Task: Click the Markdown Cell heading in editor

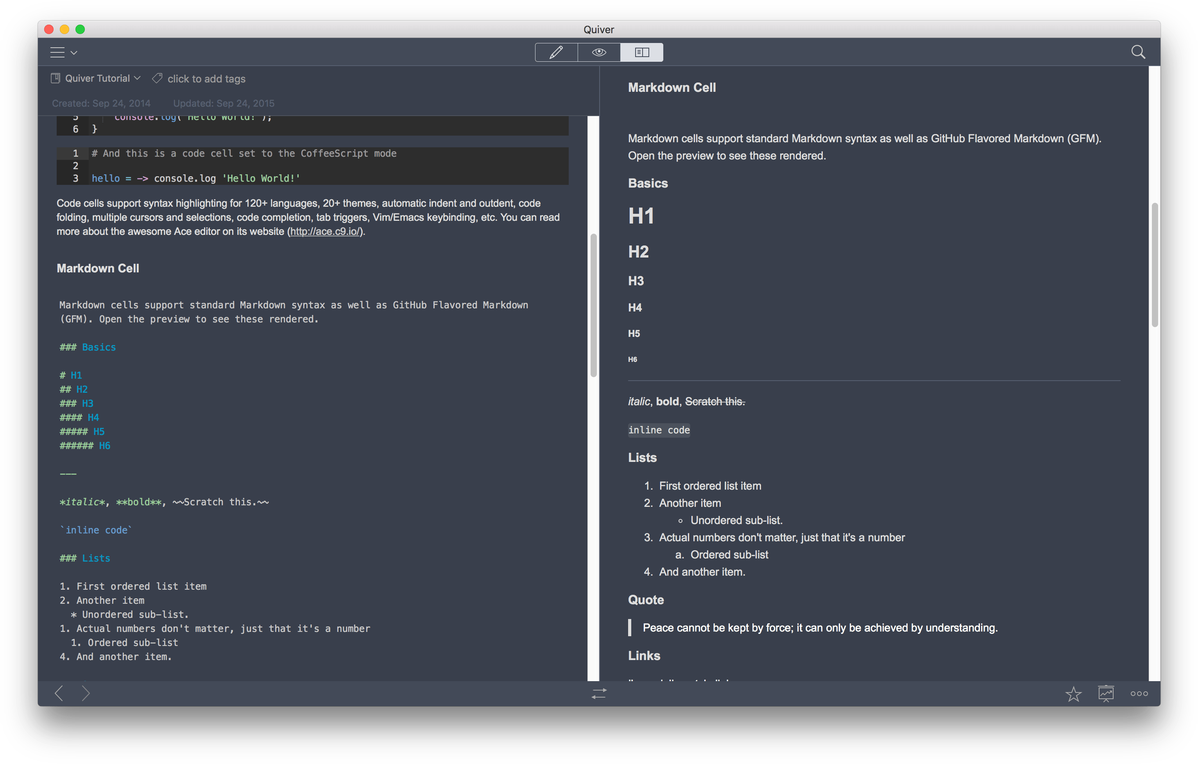Action: 98,268
